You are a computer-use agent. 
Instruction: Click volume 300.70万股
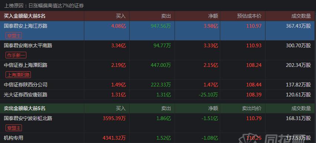point(299,45)
